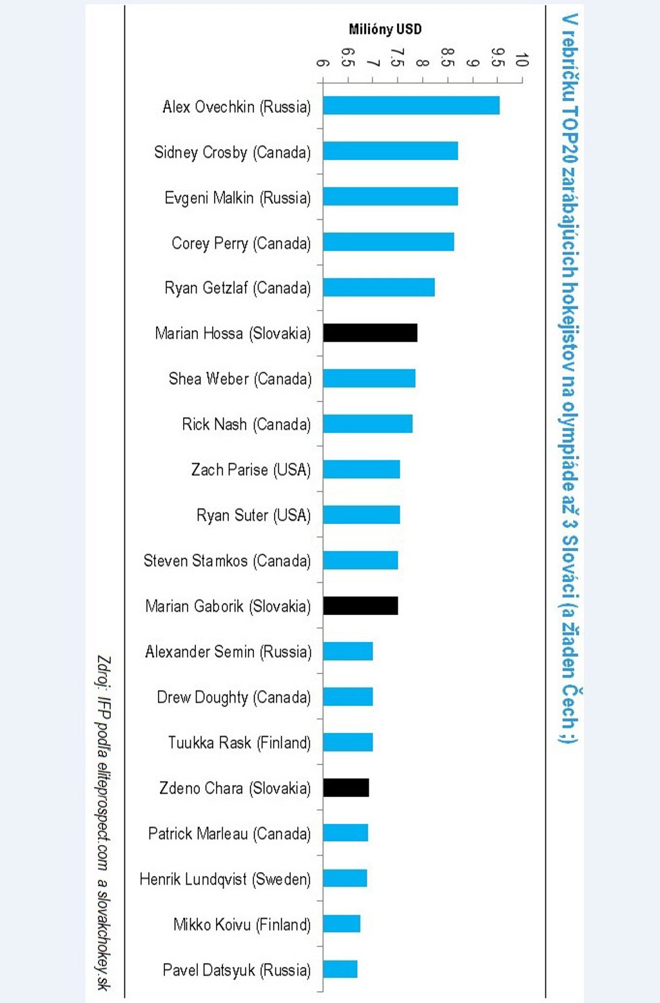660x1003 pixels.
Task: Click the Shea Weber (Canada) label
Action: pos(240,379)
